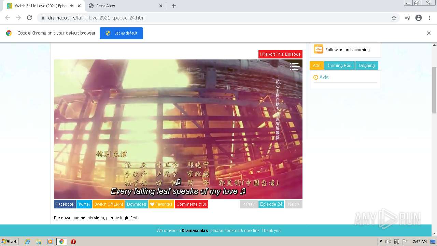Open media player taskbar icon
The image size is (437, 246).
coord(50,242)
